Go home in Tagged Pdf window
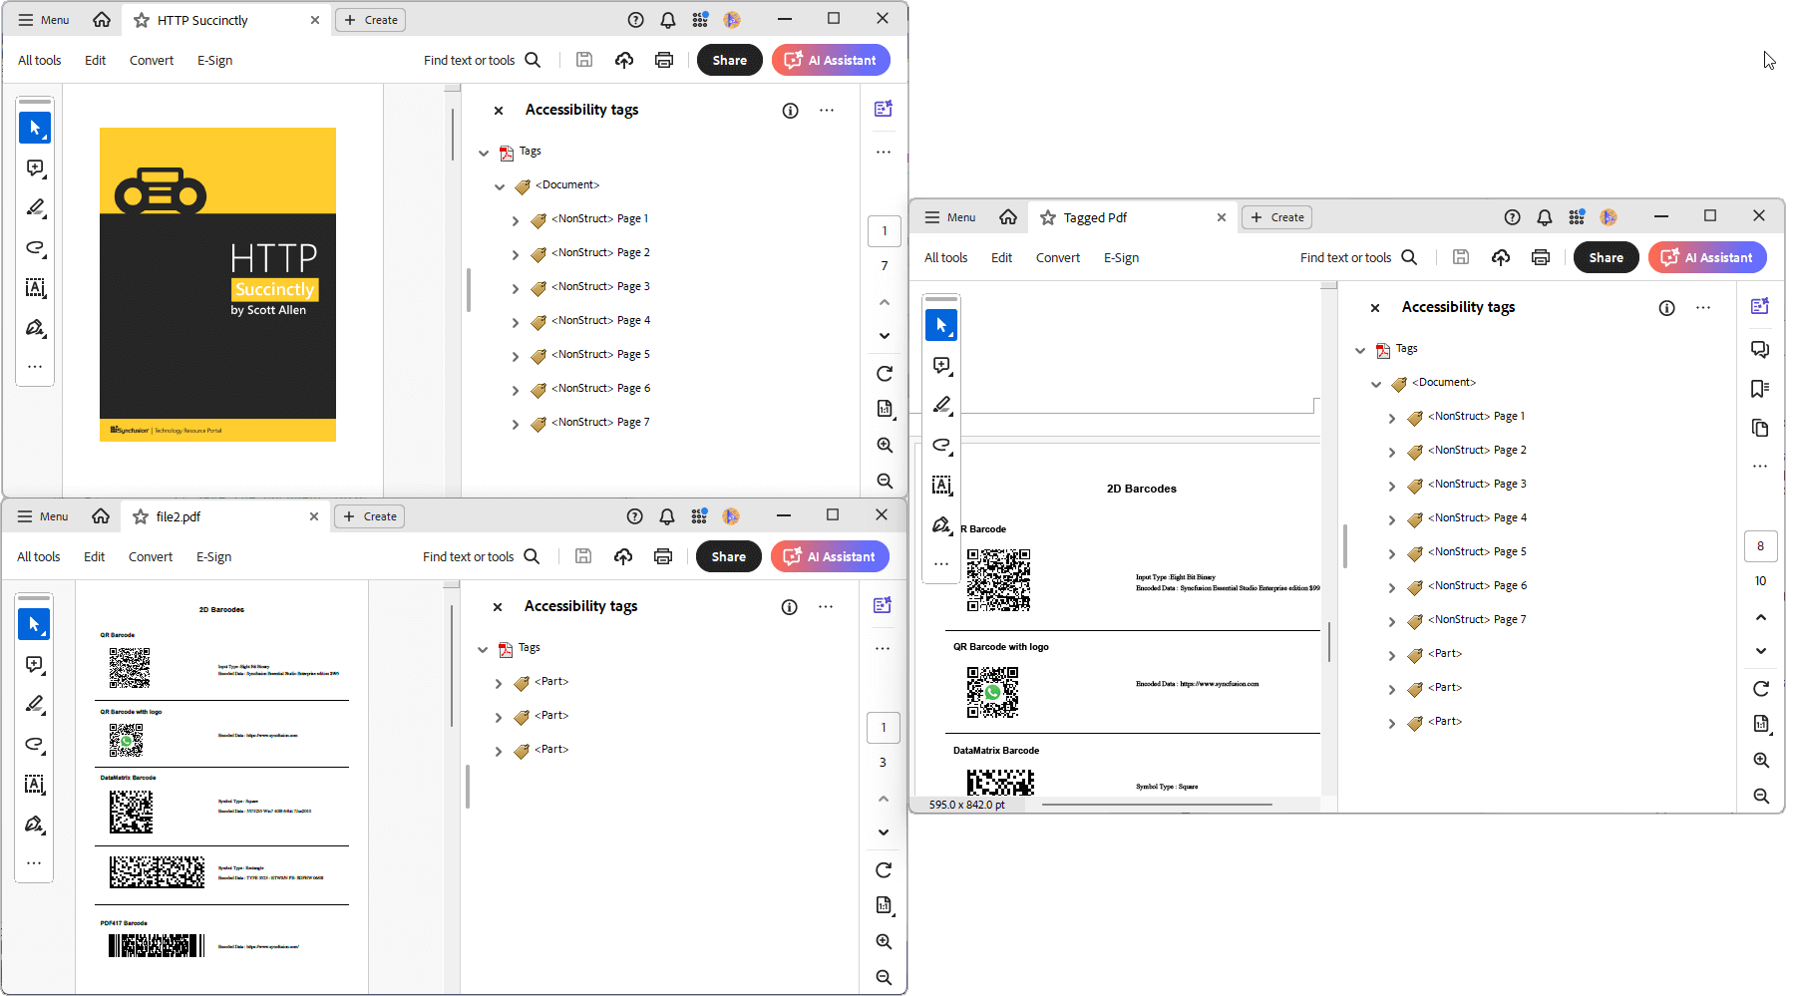The height and width of the screenshot is (996, 1796). click(1008, 217)
